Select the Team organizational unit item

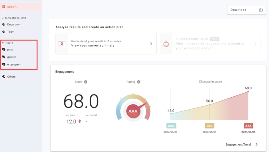click(11, 32)
